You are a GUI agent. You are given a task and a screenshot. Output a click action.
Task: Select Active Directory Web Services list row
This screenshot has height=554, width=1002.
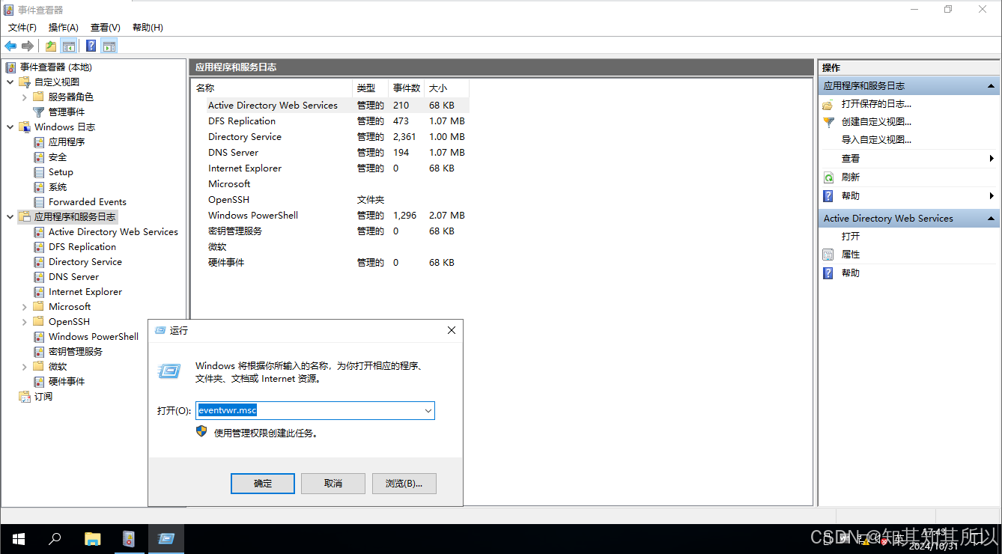point(330,105)
